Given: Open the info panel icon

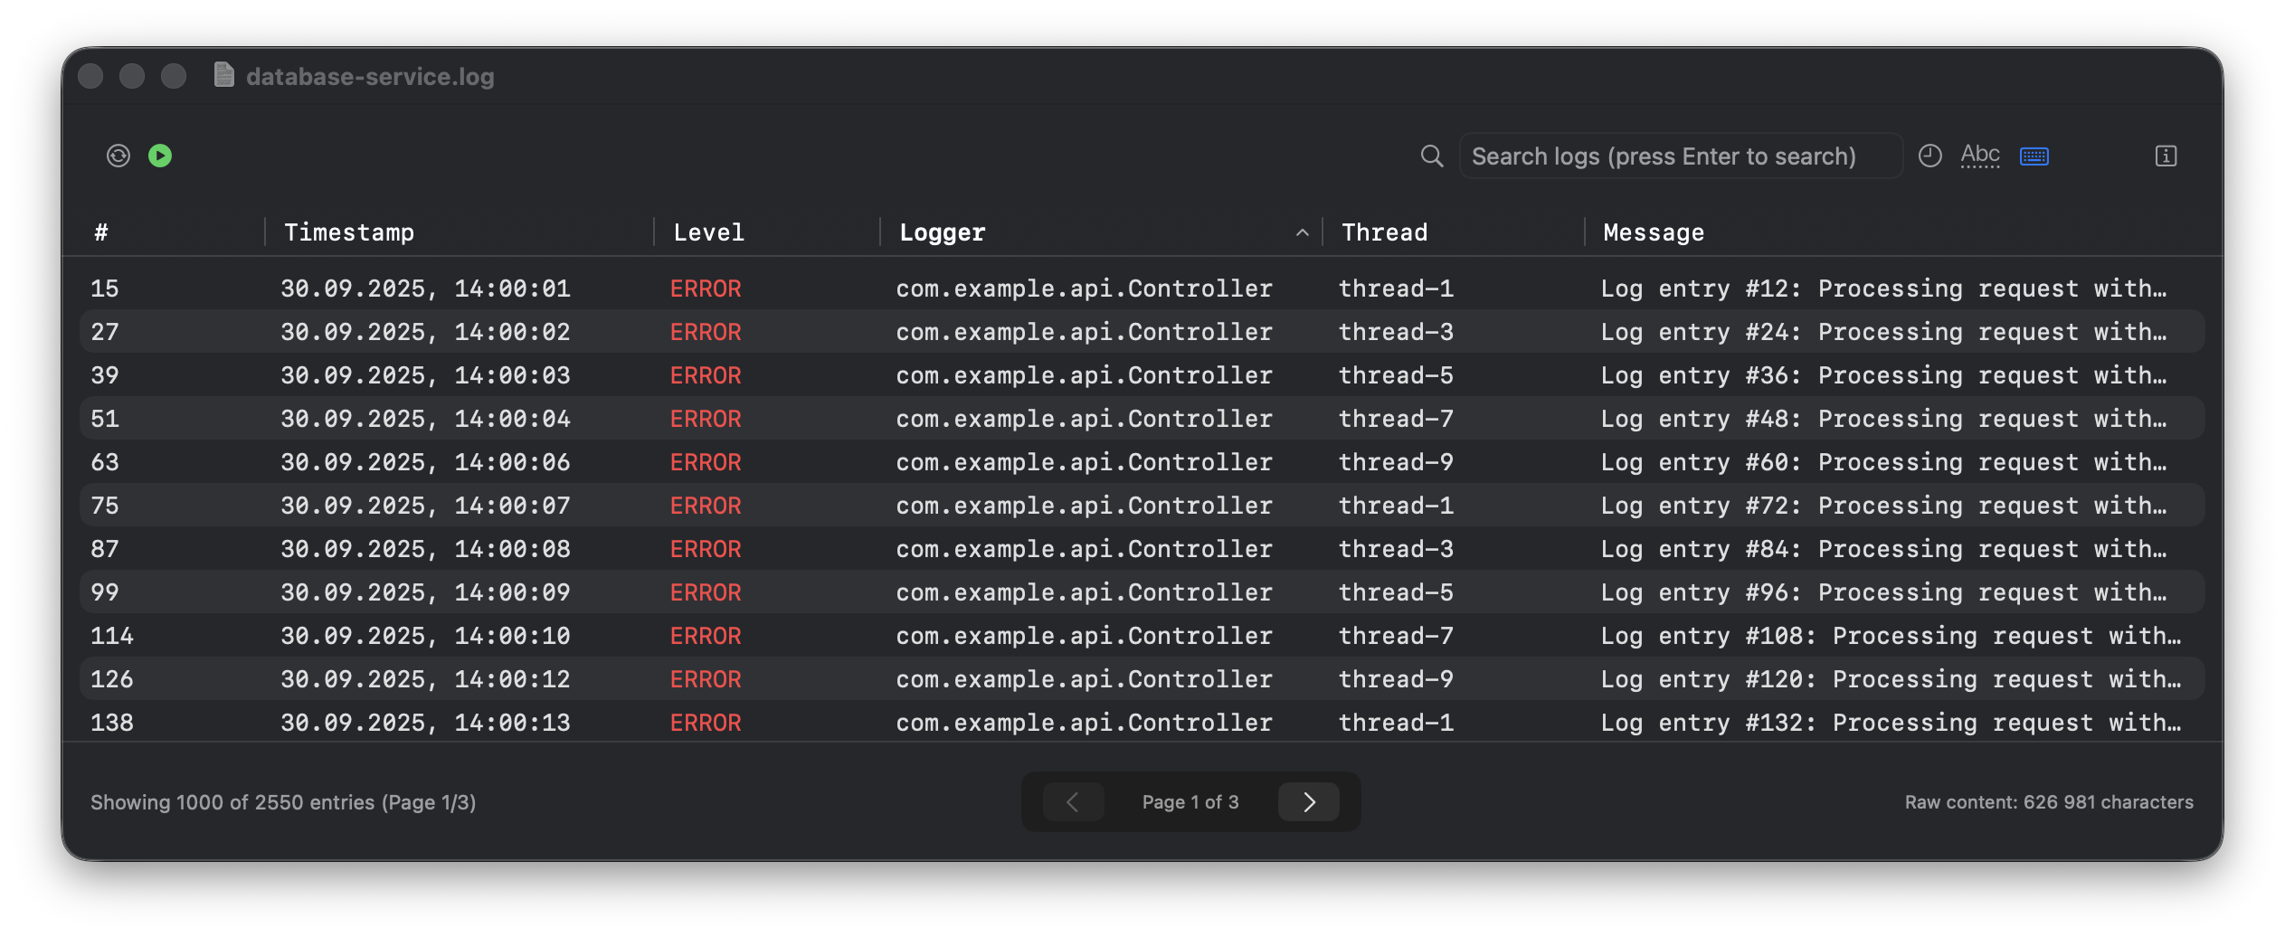Looking at the screenshot, I should pyautogui.click(x=2166, y=156).
